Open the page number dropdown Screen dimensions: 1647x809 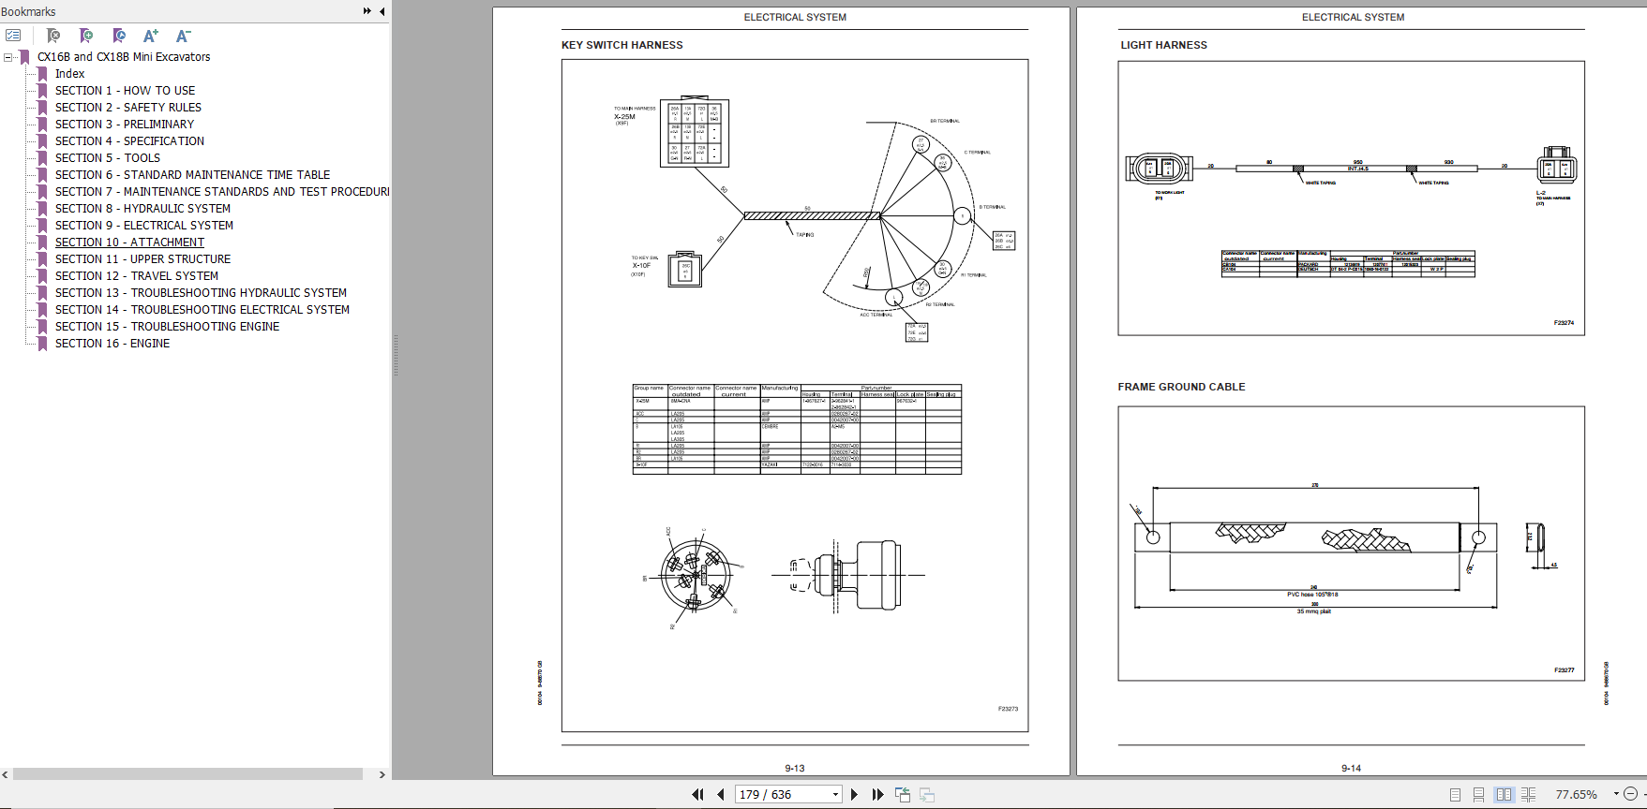tap(835, 794)
